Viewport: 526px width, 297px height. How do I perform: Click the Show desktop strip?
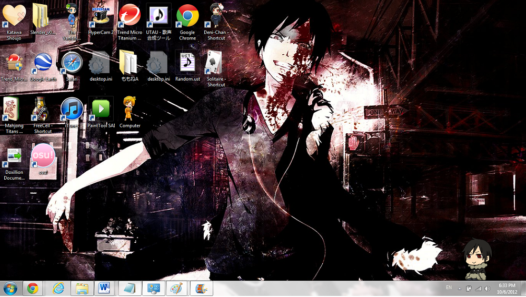coord(523,289)
